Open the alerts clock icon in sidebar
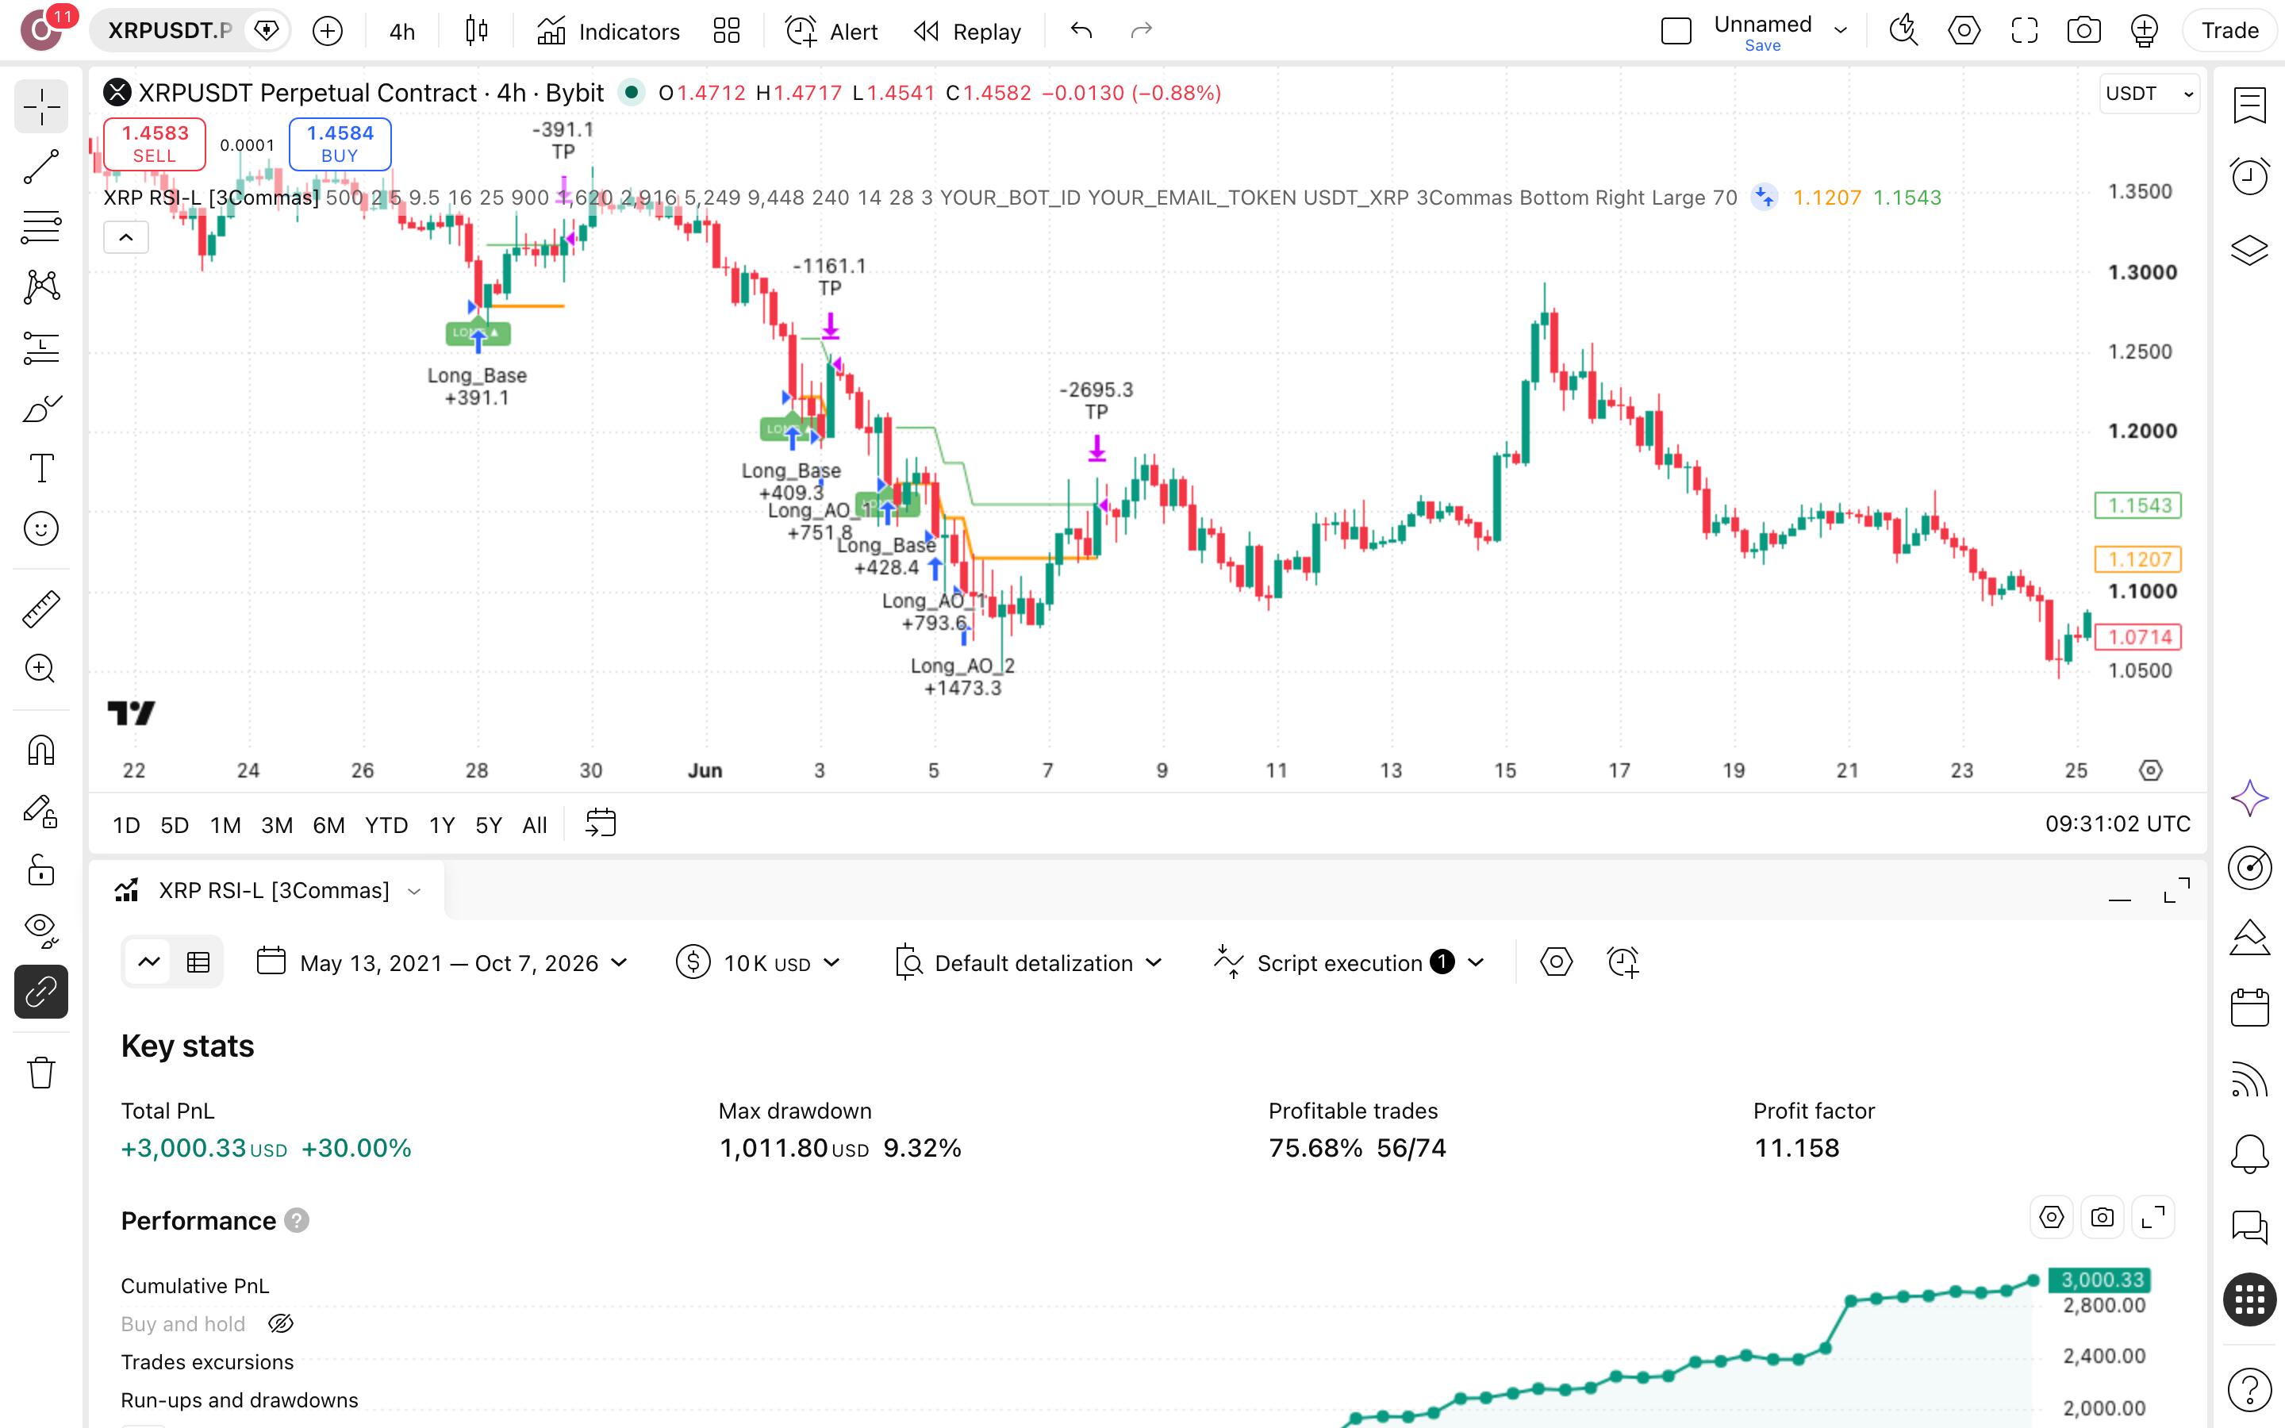 2250,177
